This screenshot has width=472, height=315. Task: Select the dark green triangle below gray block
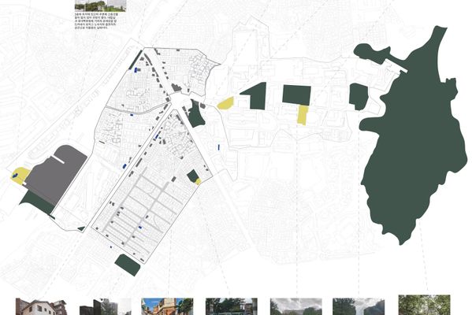37,202
